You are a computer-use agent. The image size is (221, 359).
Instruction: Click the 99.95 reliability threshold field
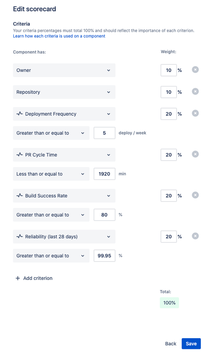point(104,256)
